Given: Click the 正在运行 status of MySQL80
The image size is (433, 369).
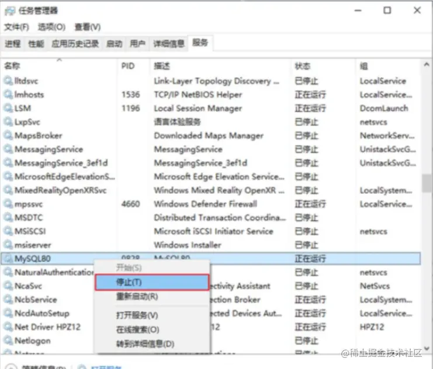Looking at the screenshot, I should (310, 259).
